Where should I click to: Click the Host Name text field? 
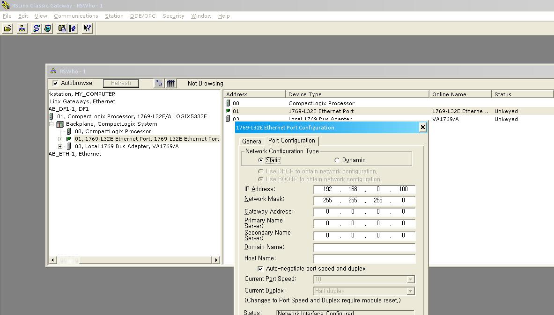point(364,258)
